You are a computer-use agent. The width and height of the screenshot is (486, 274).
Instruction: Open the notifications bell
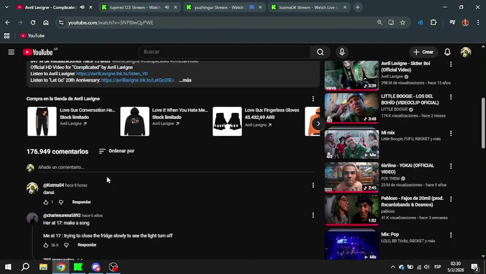(448, 52)
